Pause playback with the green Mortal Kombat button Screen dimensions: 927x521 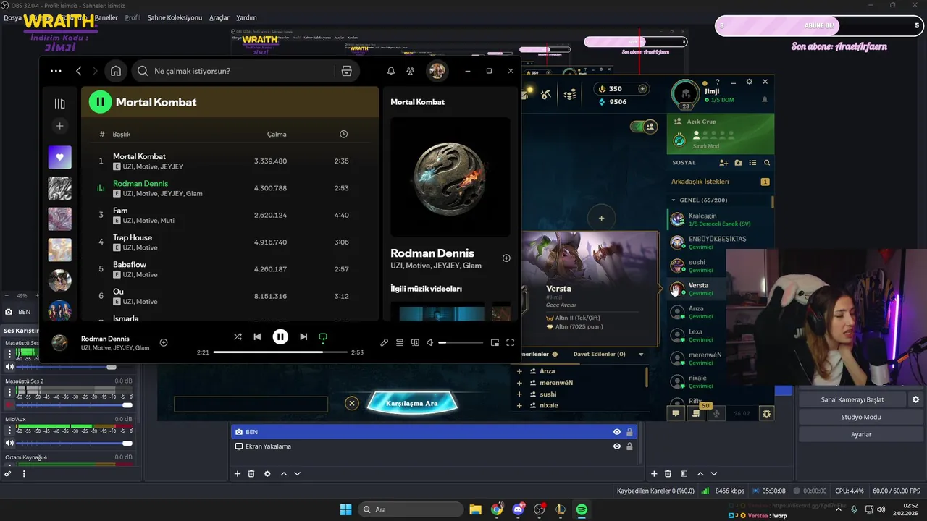100,102
